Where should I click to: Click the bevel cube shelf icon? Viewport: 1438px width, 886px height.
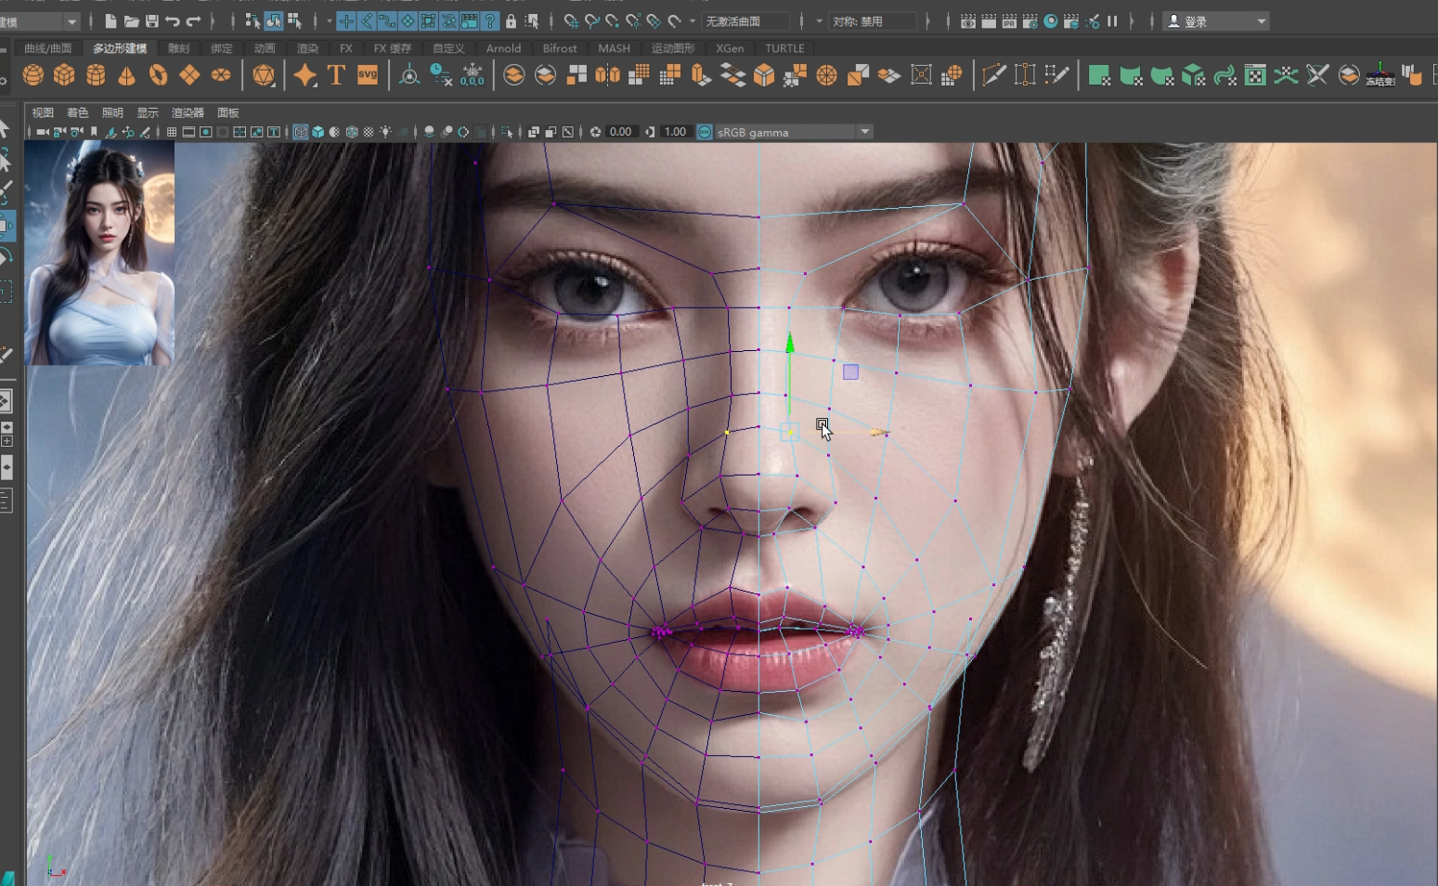point(764,75)
